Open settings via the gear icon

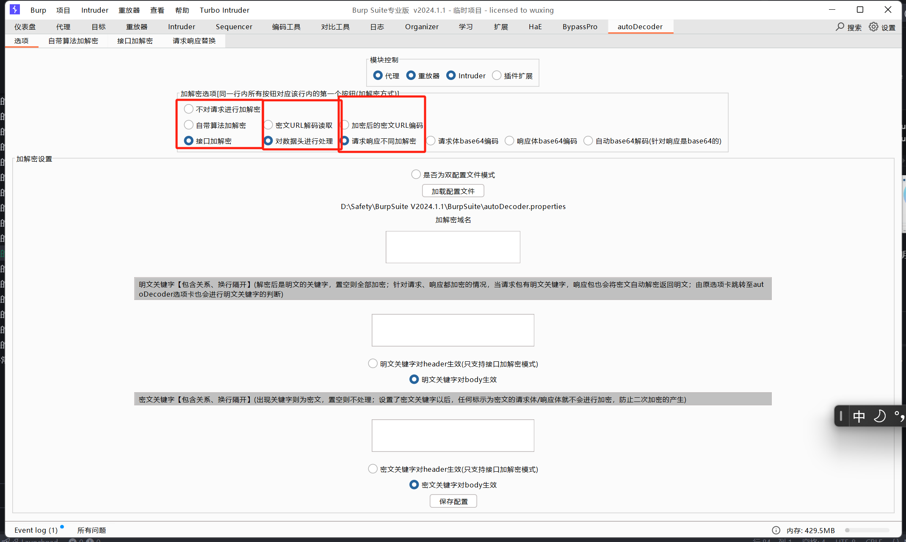[873, 27]
